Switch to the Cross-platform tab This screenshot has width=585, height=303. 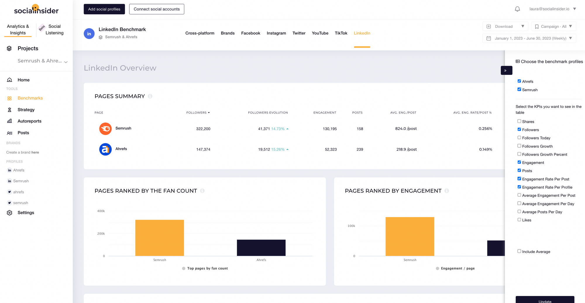click(x=200, y=33)
